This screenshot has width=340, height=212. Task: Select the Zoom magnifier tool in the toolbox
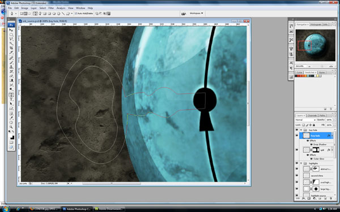pyautogui.click(x=11, y=127)
